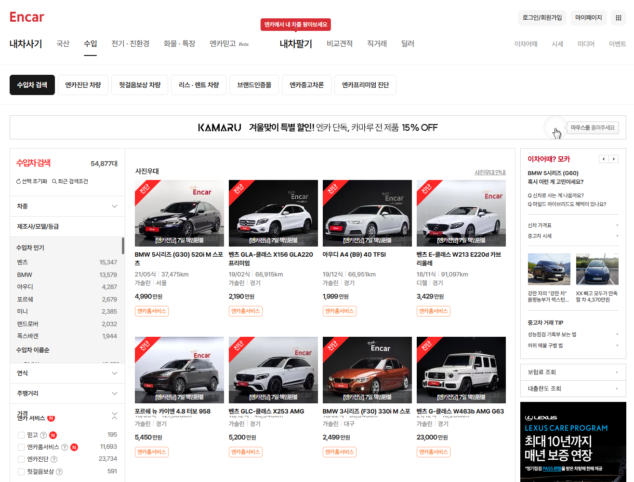
Task: Click arrow beside 성능점검 기록부 보는 법
Action: coord(617,334)
